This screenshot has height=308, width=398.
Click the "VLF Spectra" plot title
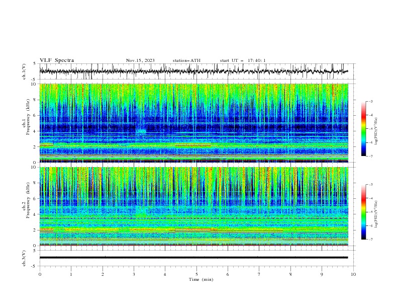pos(57,60)
